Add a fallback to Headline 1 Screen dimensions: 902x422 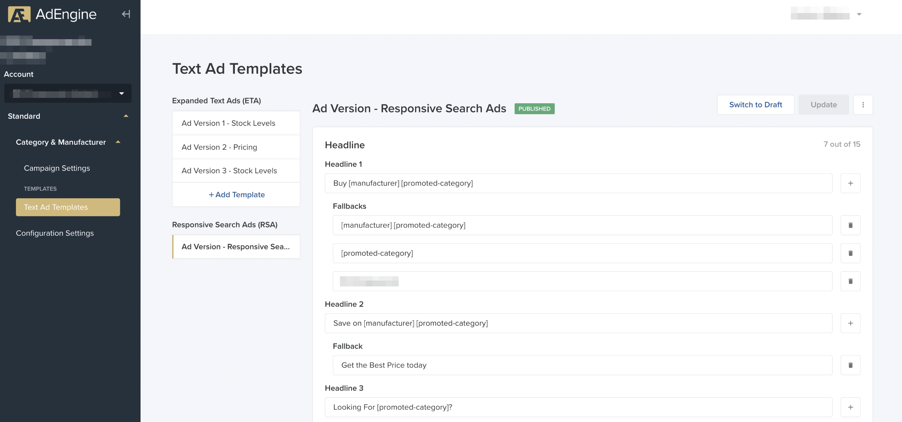[850, 183]
